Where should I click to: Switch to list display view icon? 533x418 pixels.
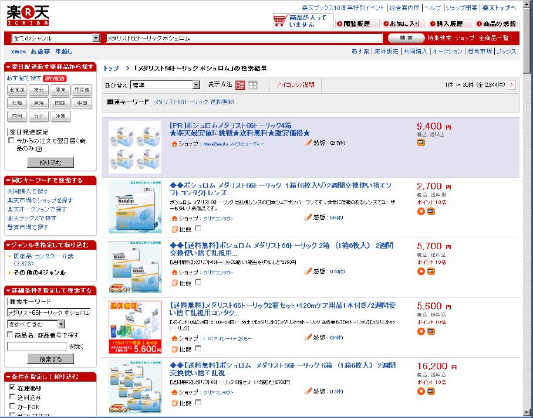(240, 85)
